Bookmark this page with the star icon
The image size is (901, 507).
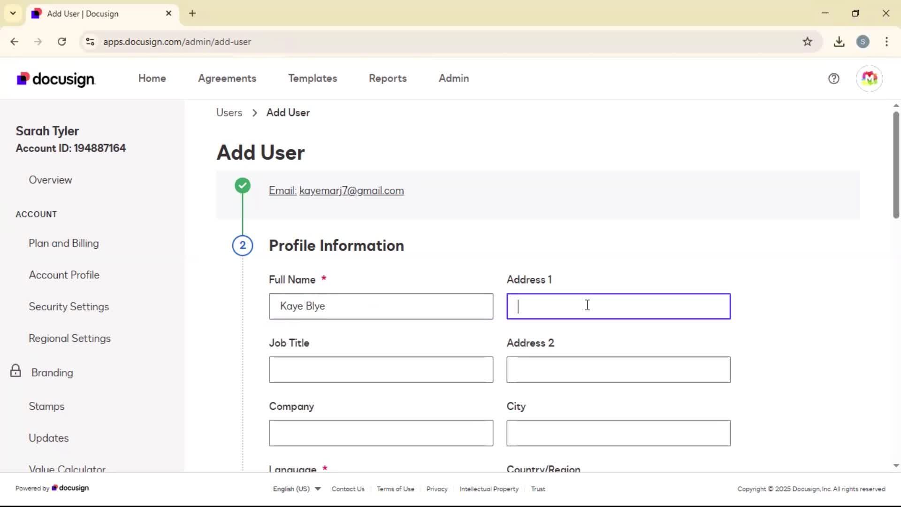(x=807, y=42)
